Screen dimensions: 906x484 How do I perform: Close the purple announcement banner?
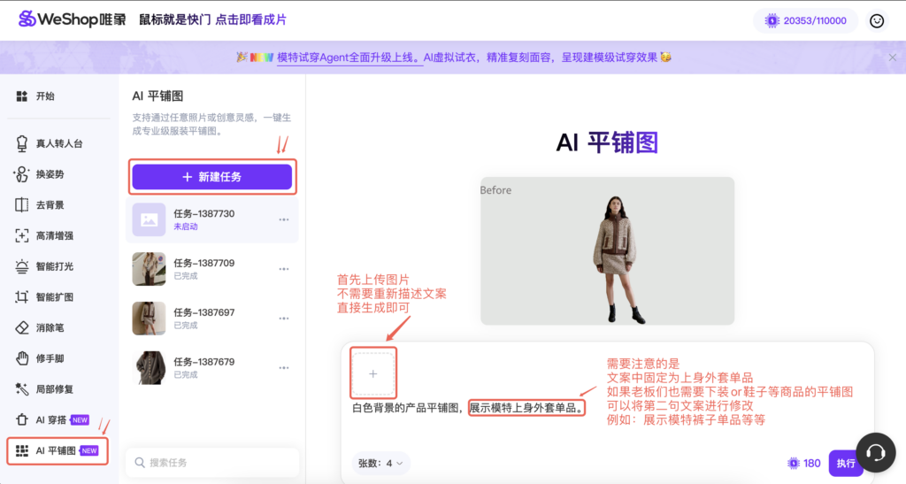892,58
